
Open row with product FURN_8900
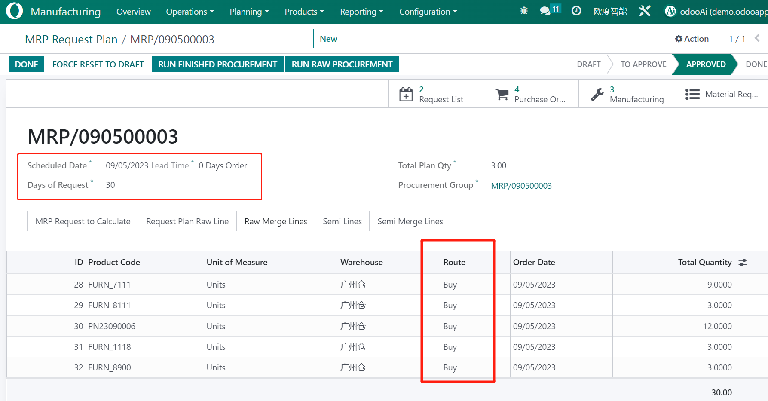click(387, 367)
